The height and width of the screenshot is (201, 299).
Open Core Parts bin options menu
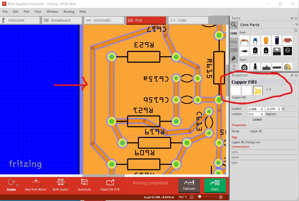point(296,24)
